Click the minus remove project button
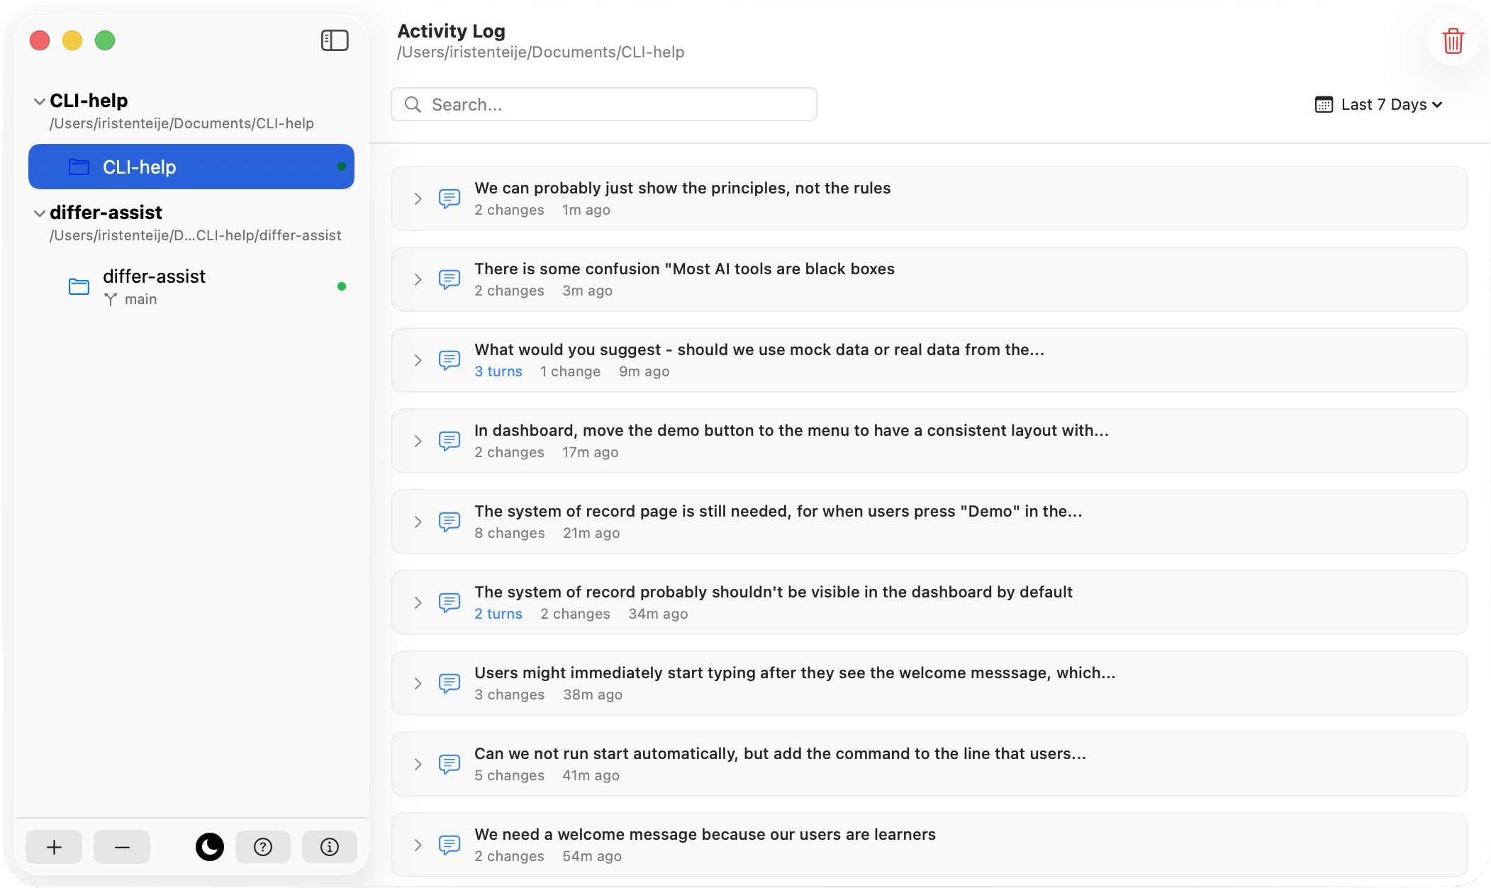 [x=122, y=847]
